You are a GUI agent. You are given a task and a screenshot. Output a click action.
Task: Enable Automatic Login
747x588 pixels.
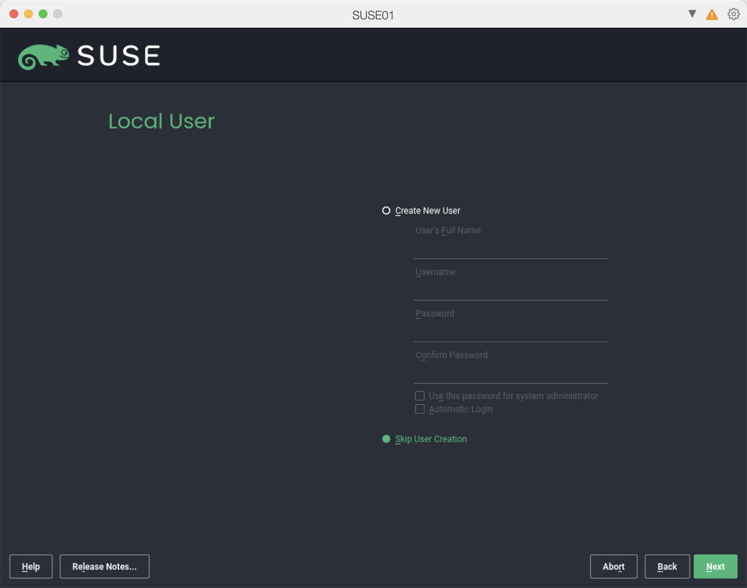[419, 409]
